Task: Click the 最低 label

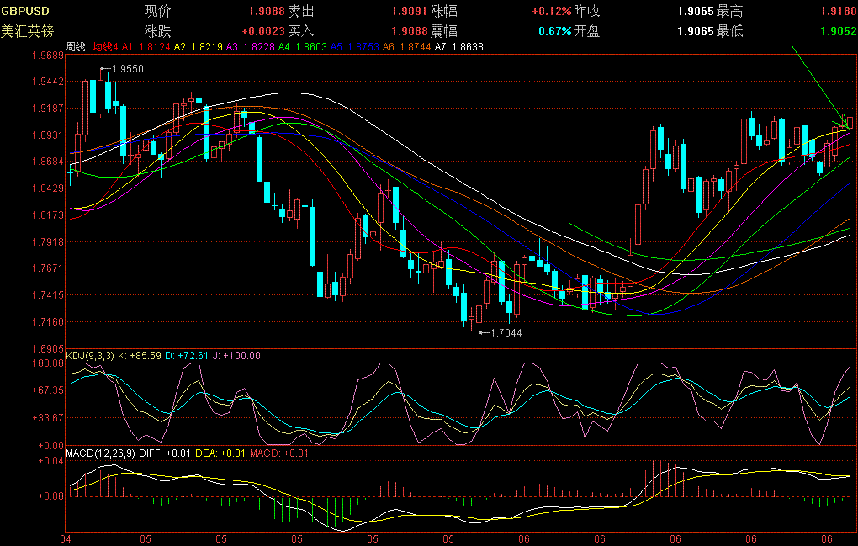Action: (729, 31)
